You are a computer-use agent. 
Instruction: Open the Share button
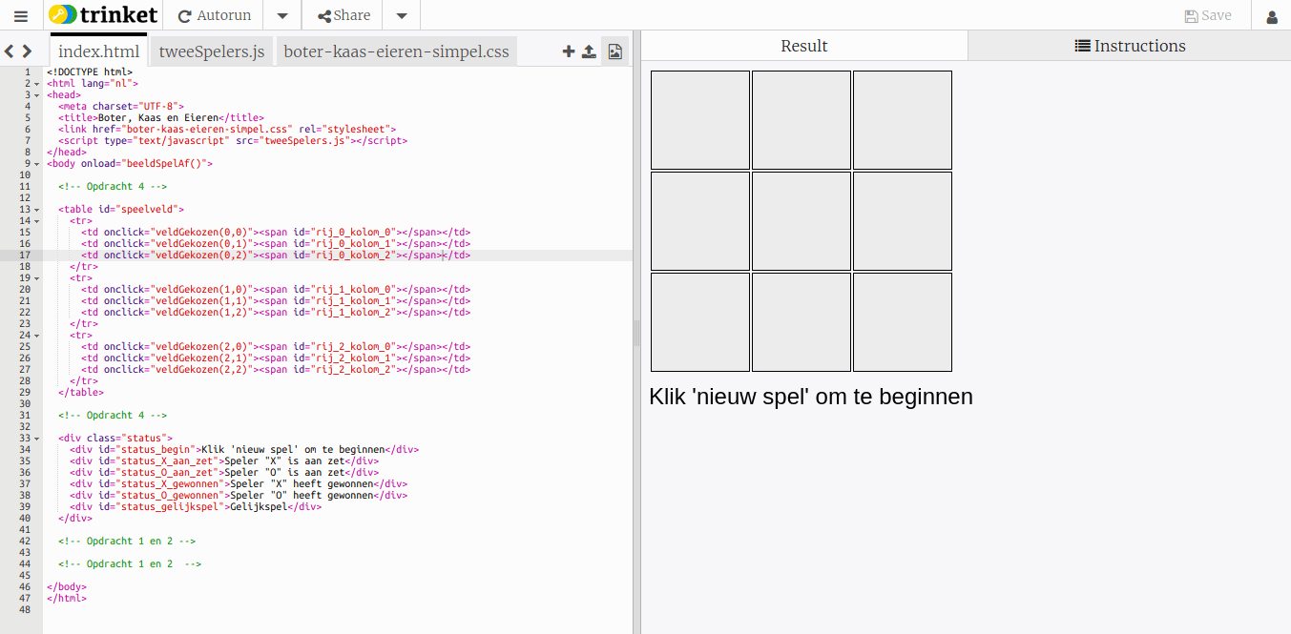tap(344, 15)
